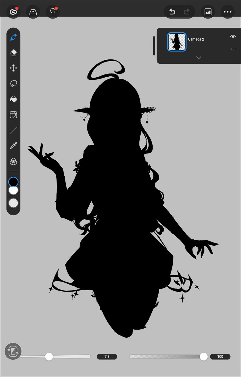Image resolution: width=241 pixels, height=377 pixels.
Task: Select the Line shape tool
Action: 13,130
